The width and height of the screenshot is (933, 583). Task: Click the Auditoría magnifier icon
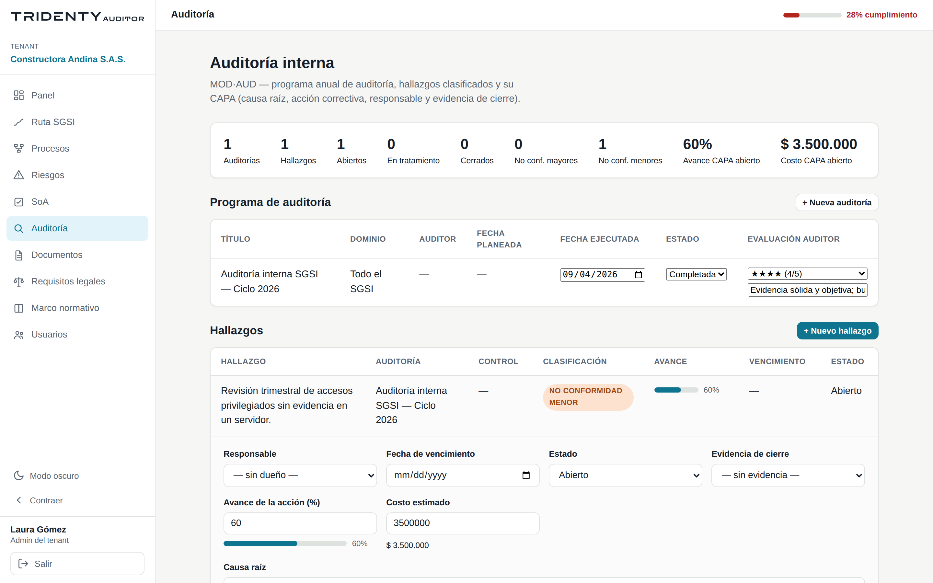(x=18, y=228)
